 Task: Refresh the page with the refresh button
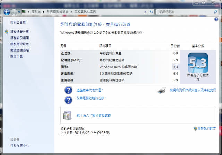[x=151, y=12]
